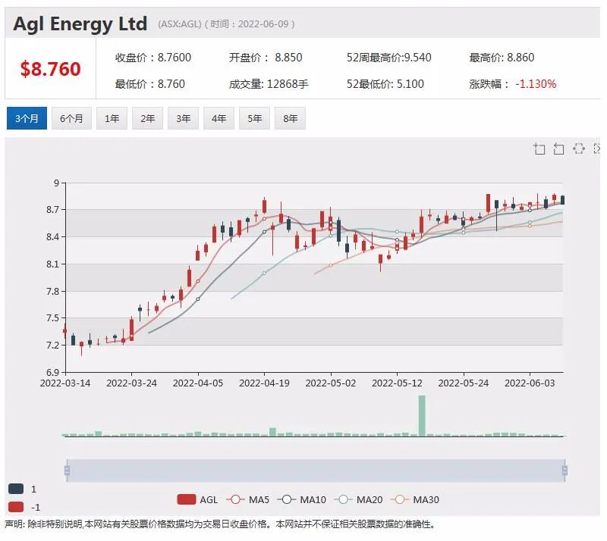Show the 8年 chart range
Image resolution: width=607 pixels, height=541 pixels.
pyautogui.click(x=290, y=118)
